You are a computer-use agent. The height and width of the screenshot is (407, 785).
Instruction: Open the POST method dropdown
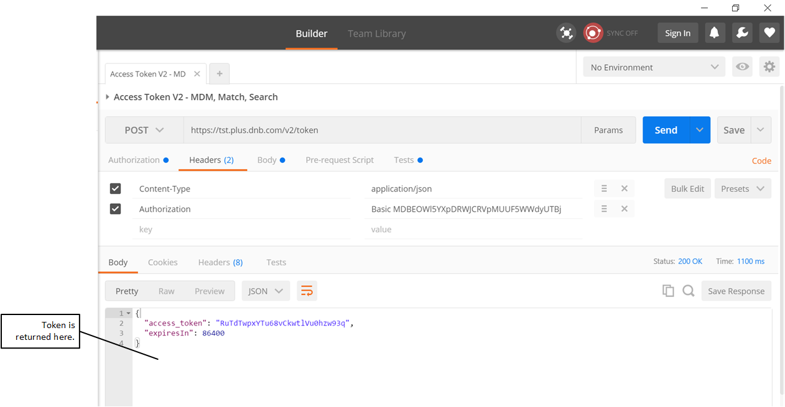[144, 130]
